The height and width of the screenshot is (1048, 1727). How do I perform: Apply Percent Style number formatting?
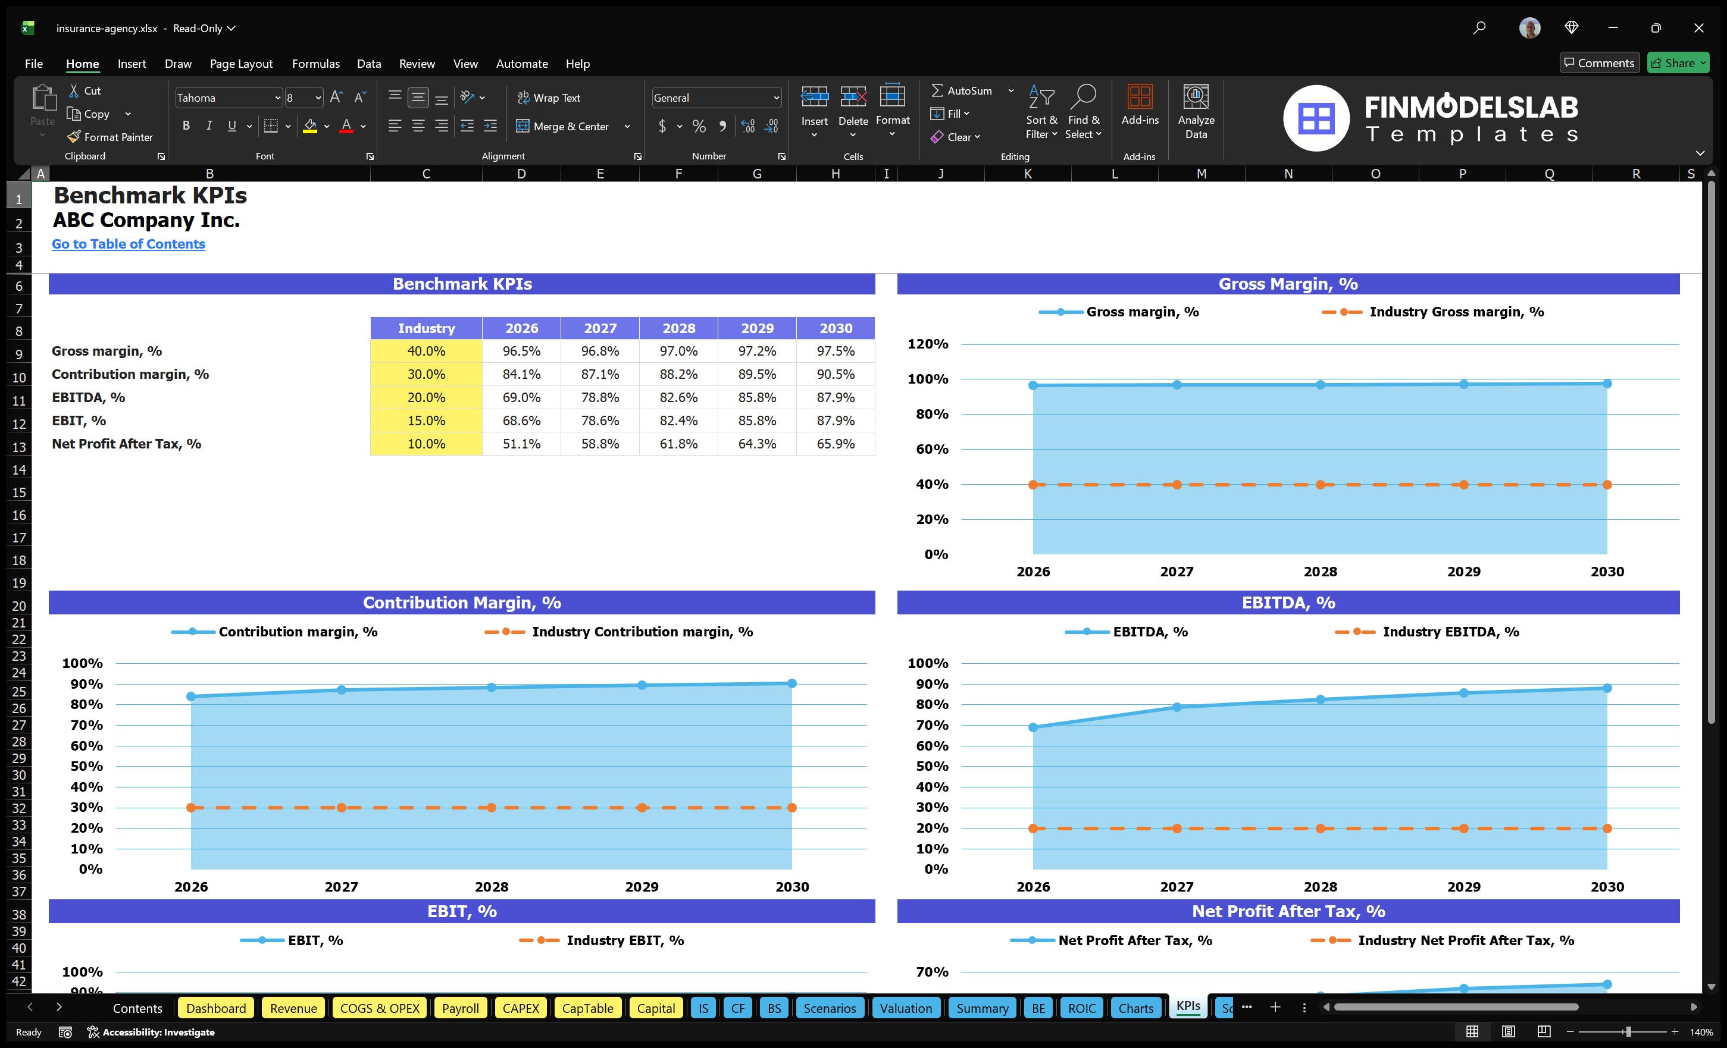click(698, 126)
